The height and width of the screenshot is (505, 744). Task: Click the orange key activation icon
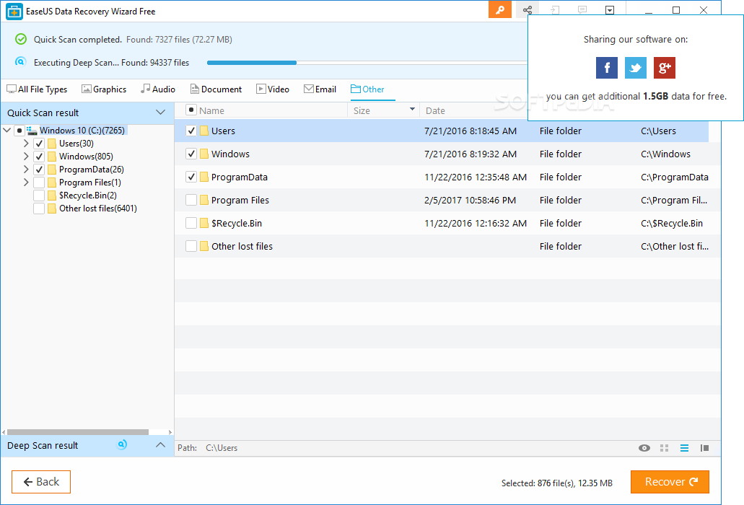[x=499, y=10]
